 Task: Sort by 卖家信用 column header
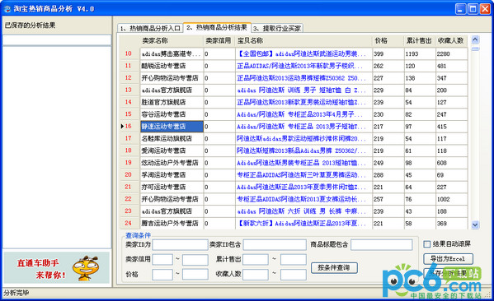(219, 40)
